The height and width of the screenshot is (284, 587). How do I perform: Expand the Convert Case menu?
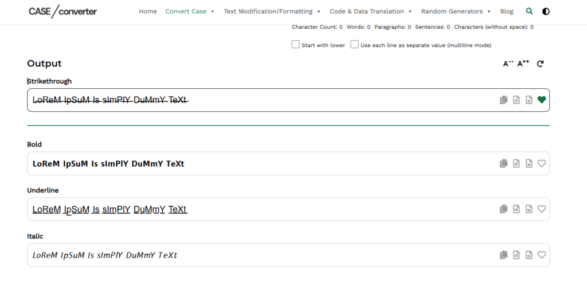point(190,11)
